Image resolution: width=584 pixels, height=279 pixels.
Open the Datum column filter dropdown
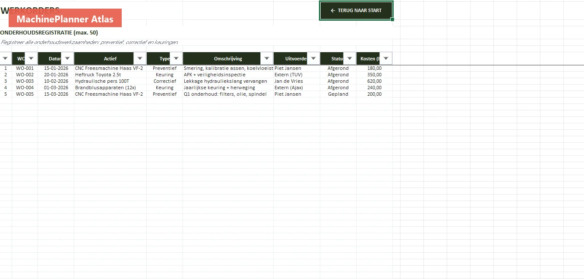point(67,59)
